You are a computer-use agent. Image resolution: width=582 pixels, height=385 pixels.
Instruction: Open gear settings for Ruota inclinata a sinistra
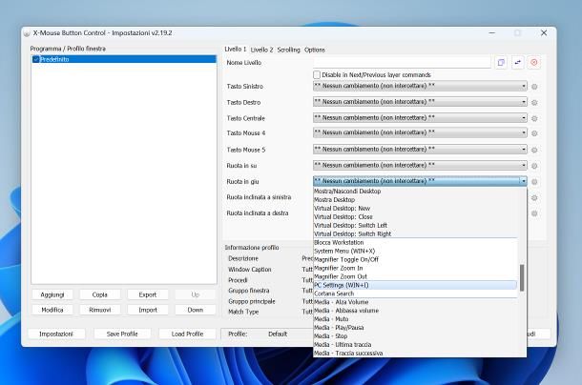click(x=534, y=197)
